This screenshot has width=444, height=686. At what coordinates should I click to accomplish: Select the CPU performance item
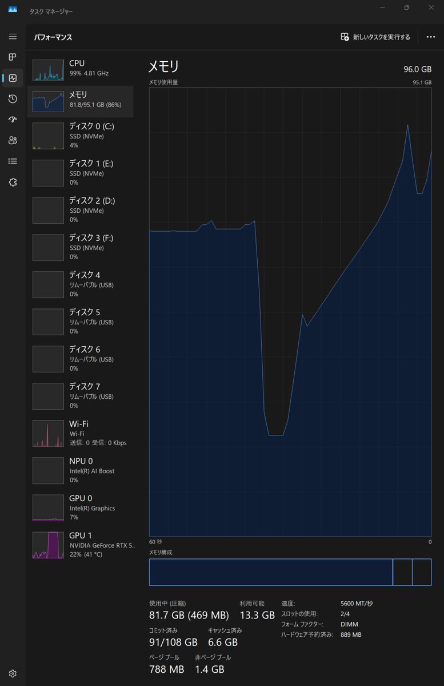pyautogui.click(x=81, y=70)
